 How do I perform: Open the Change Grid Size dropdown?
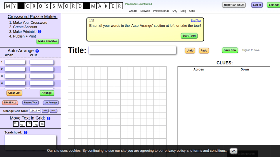(35, 111)
